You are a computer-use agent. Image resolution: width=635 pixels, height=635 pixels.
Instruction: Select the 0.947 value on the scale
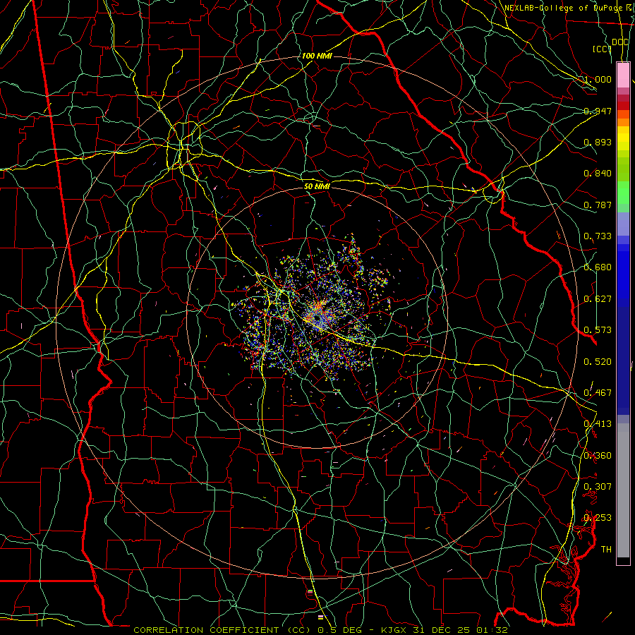[598, 111]
